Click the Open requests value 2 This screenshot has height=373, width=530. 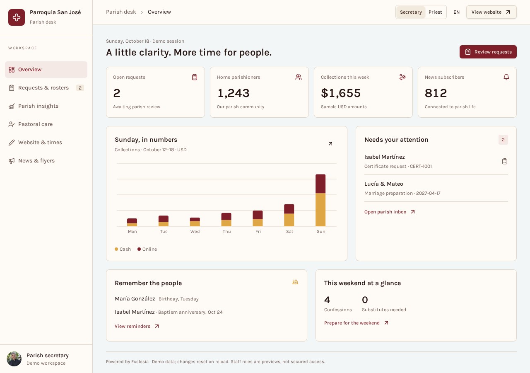click(117, 93)
